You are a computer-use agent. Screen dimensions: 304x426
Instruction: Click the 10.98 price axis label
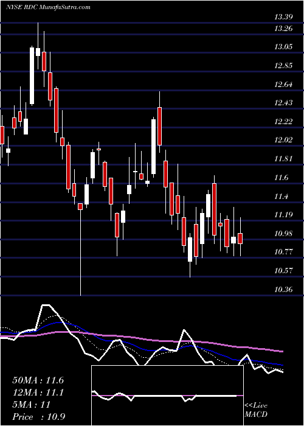pos(283,233)
